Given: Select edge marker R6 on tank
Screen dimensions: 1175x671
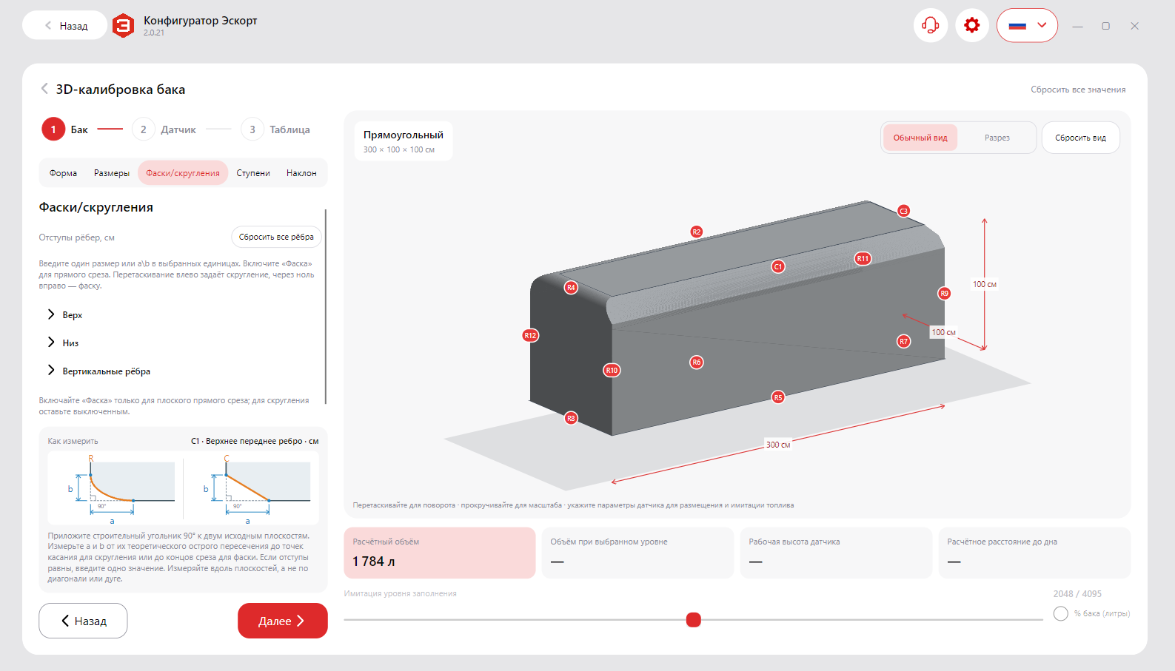Looking at the screenshot, I should (x=696, y=362).
